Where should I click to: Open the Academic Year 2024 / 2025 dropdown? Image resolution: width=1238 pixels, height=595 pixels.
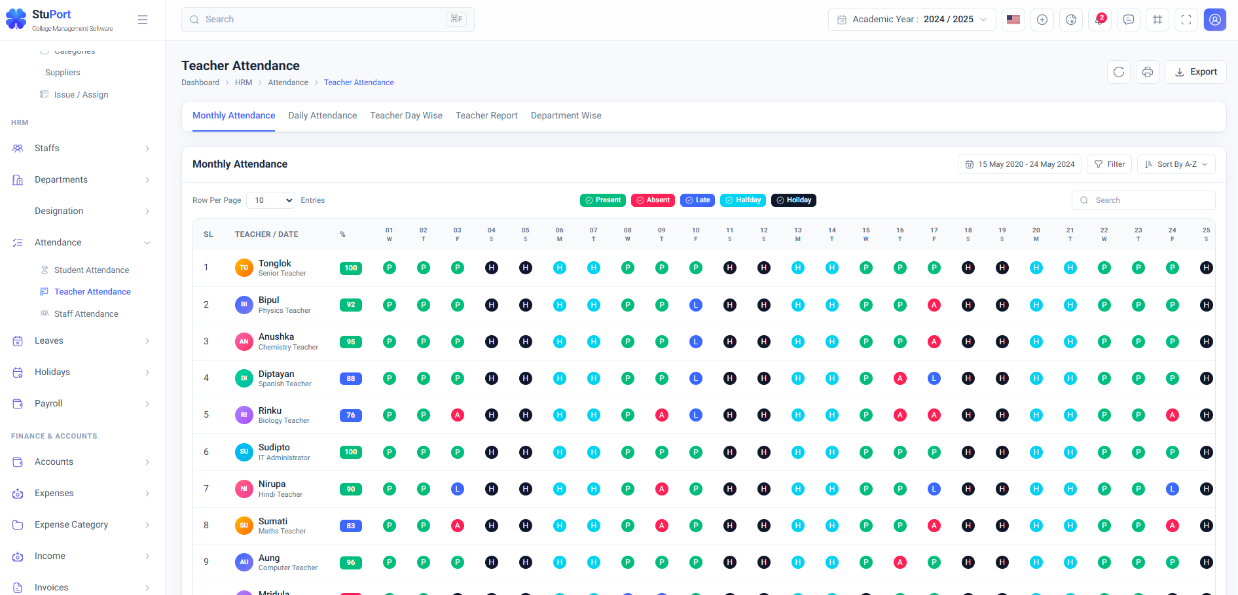[x=912, y=20]
